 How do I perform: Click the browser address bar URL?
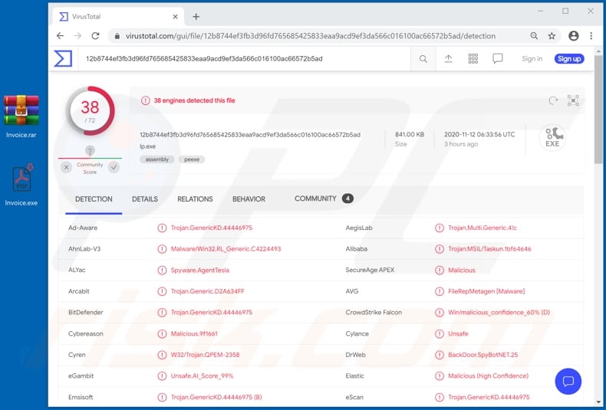pyautogui.click(x=311, y=36)
